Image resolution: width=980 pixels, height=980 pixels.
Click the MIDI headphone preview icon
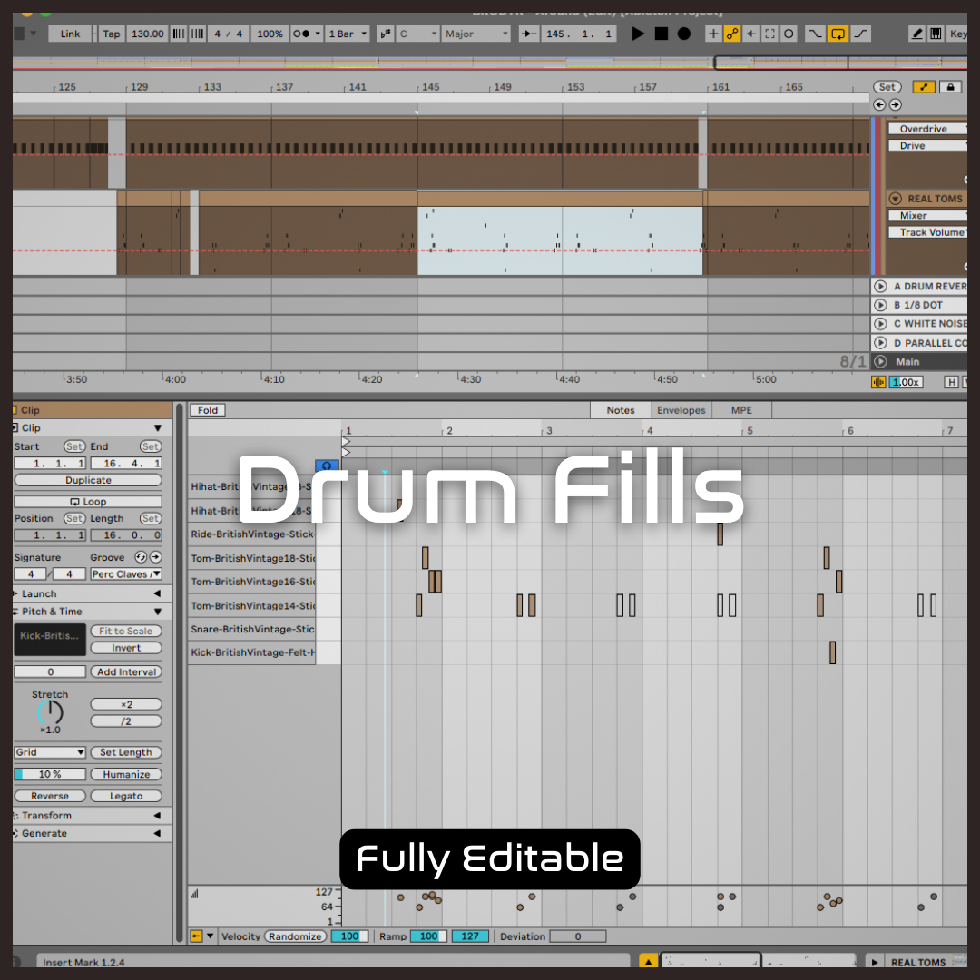[327, 466]
